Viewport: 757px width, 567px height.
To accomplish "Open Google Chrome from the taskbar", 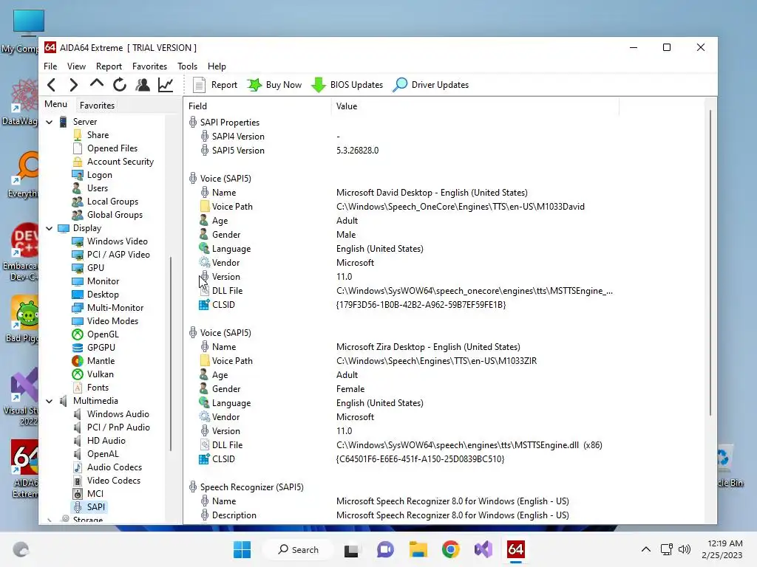I will tap(450, 549).
